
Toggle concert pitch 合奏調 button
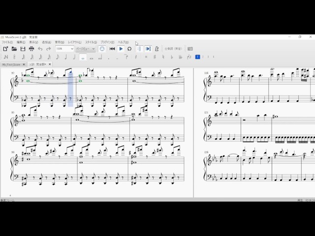173,49
